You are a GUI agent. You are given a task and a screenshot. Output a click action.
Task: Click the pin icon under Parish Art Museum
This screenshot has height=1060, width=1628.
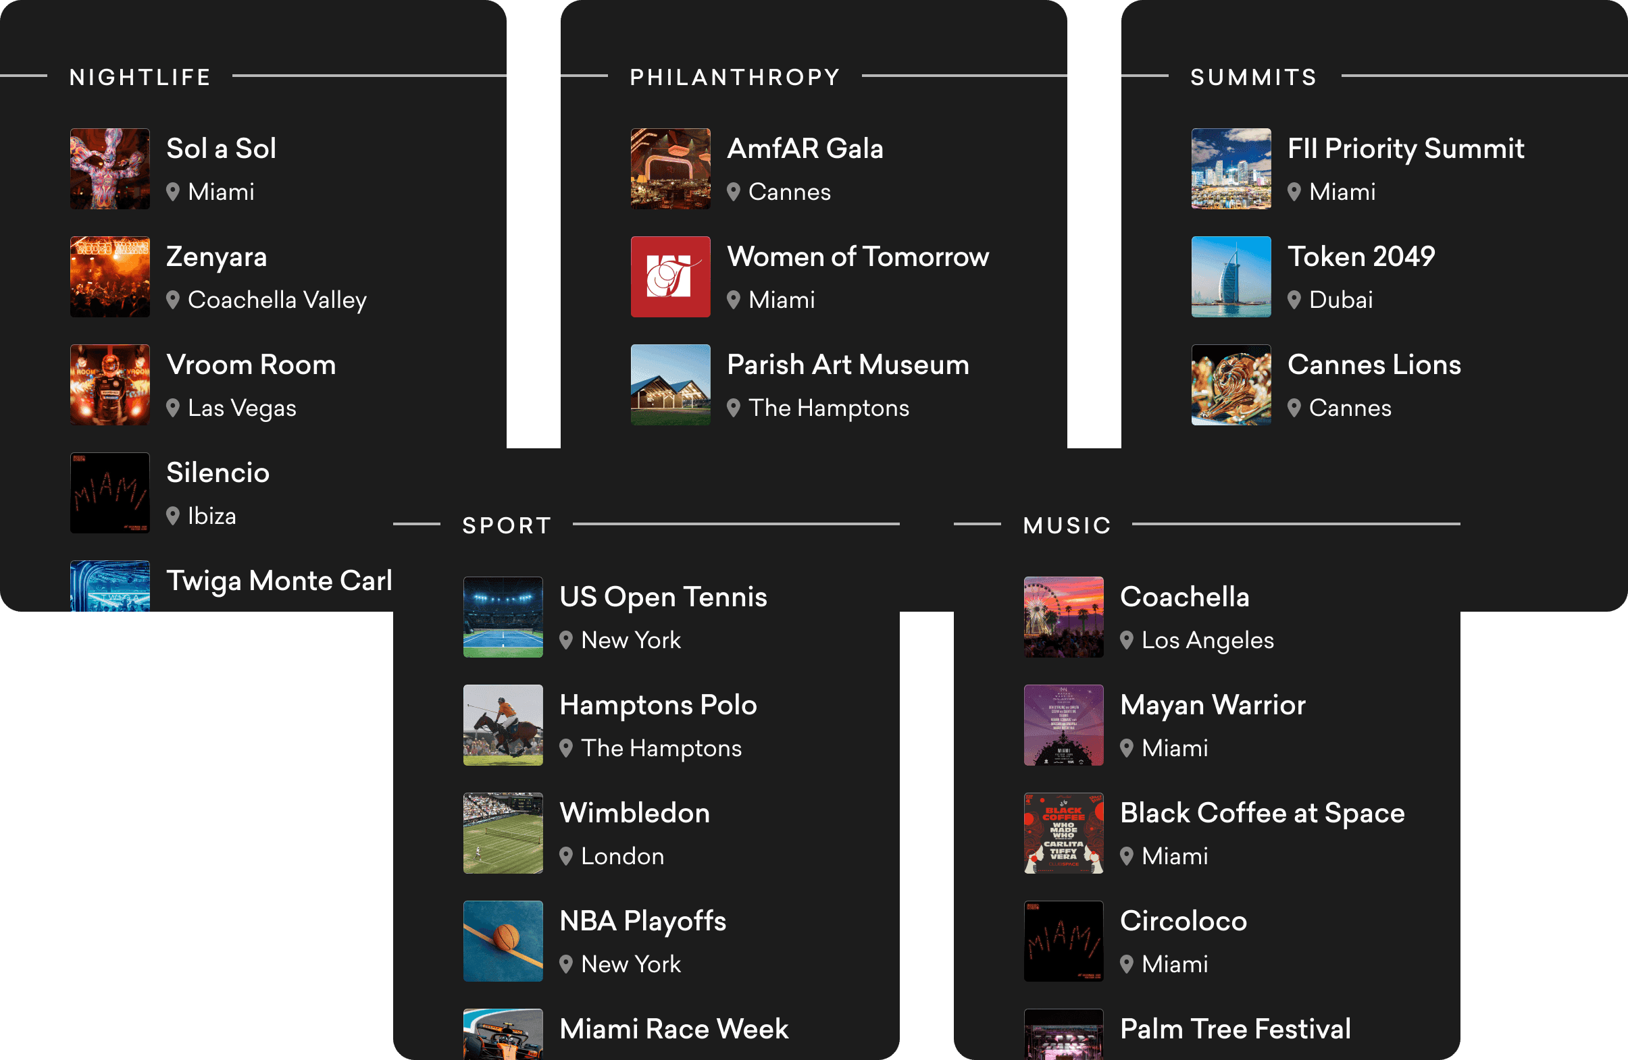click(x=734, y=408)
